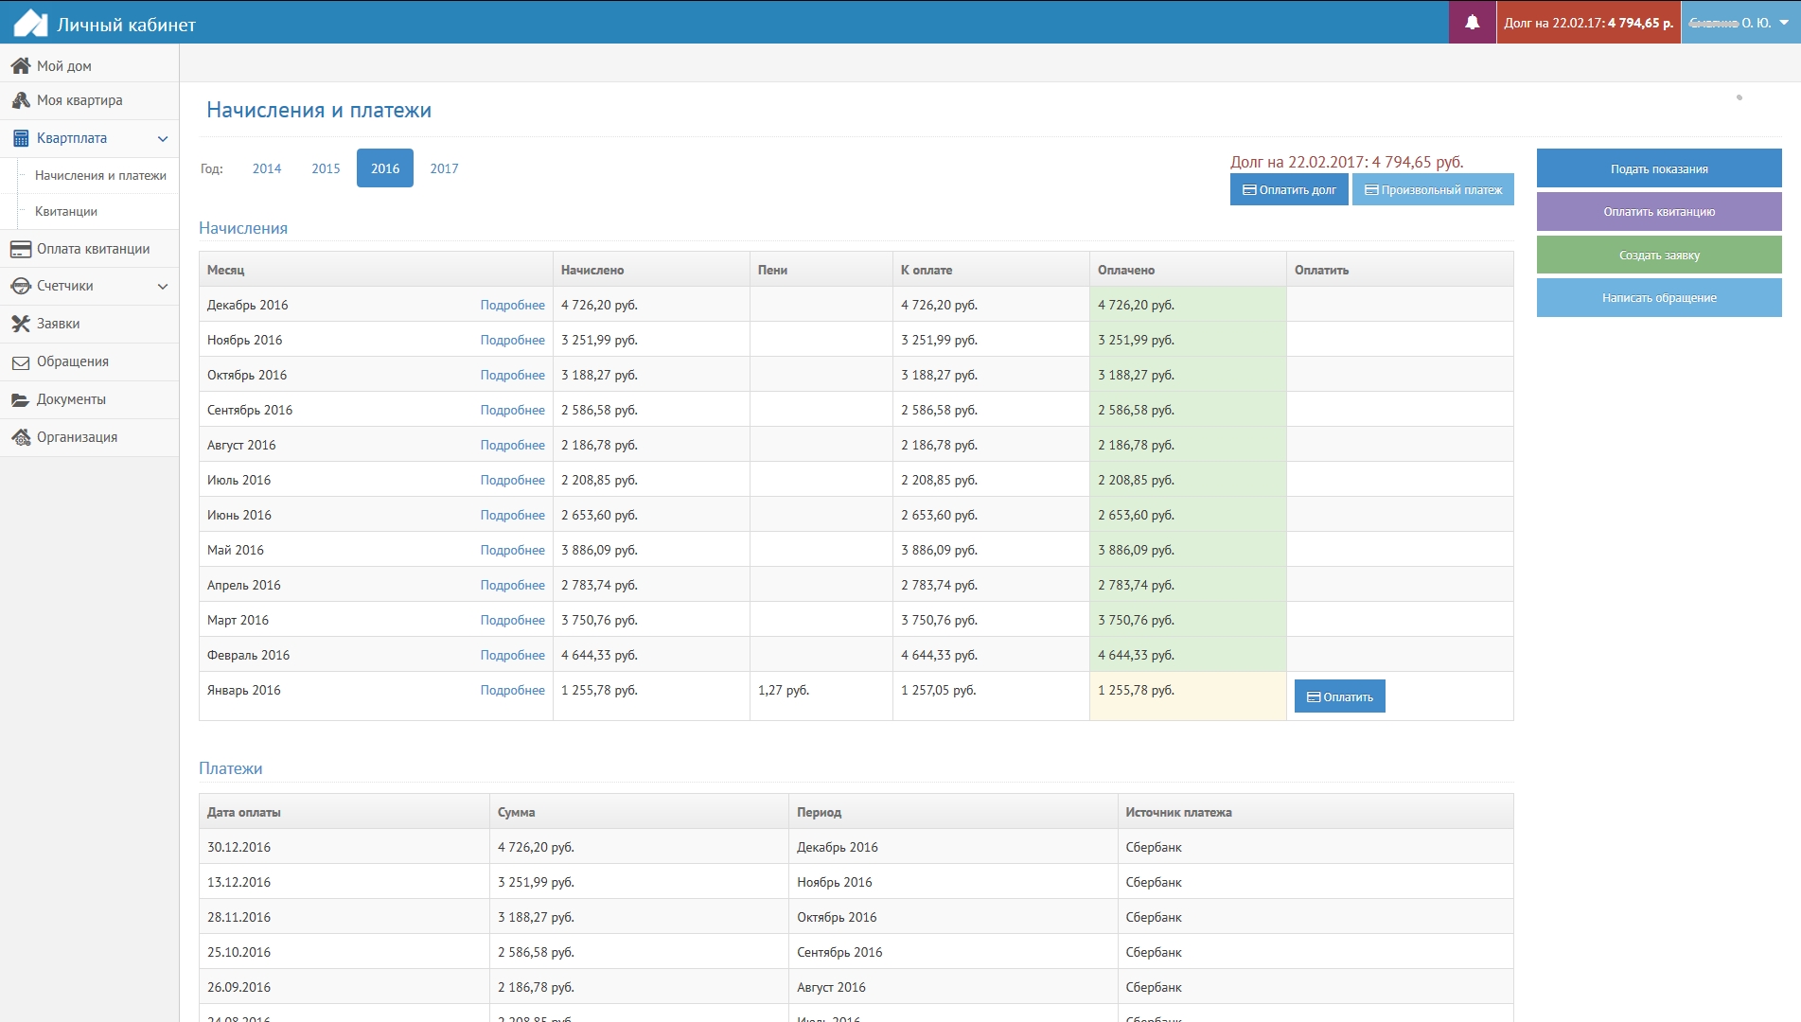Select the 2016 year tab
Viewport: 1801px width, 1022px height.
(x=385, y=168)
